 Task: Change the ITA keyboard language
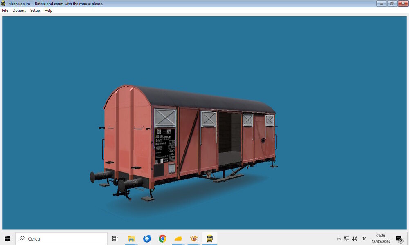coord(364,238)
